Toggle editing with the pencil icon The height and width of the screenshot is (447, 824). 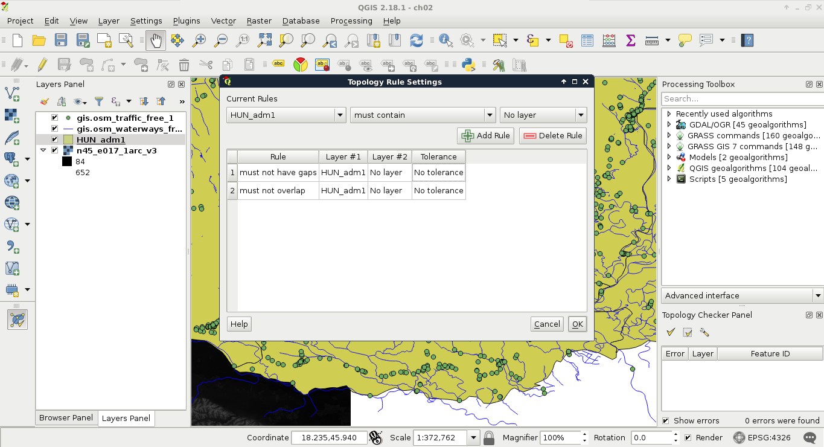[x=42, y=65]
